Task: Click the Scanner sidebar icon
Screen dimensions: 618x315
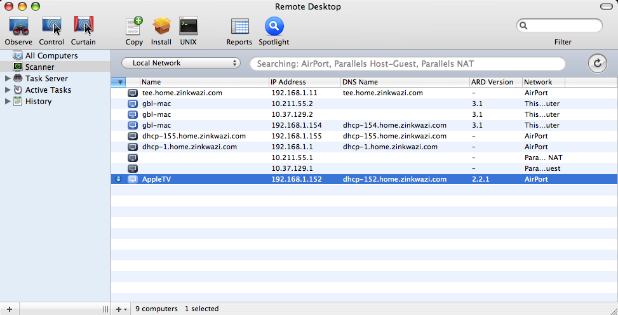Action: click(18, 67)
